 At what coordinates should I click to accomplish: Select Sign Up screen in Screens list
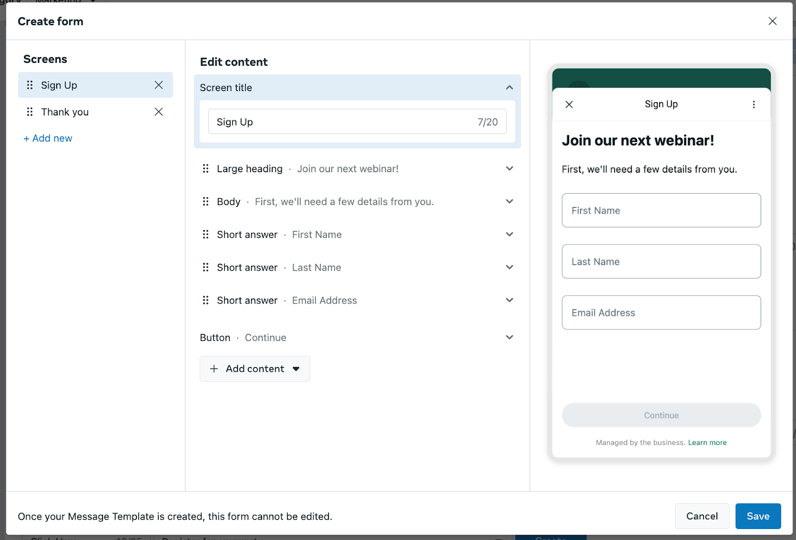(96, 85)
